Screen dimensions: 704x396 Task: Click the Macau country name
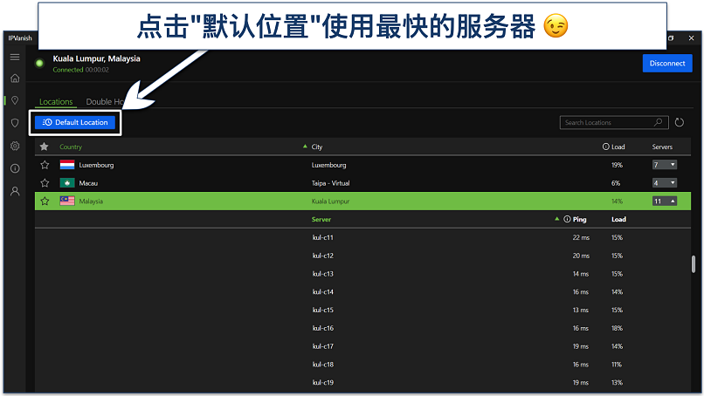[x=88, y=183]
